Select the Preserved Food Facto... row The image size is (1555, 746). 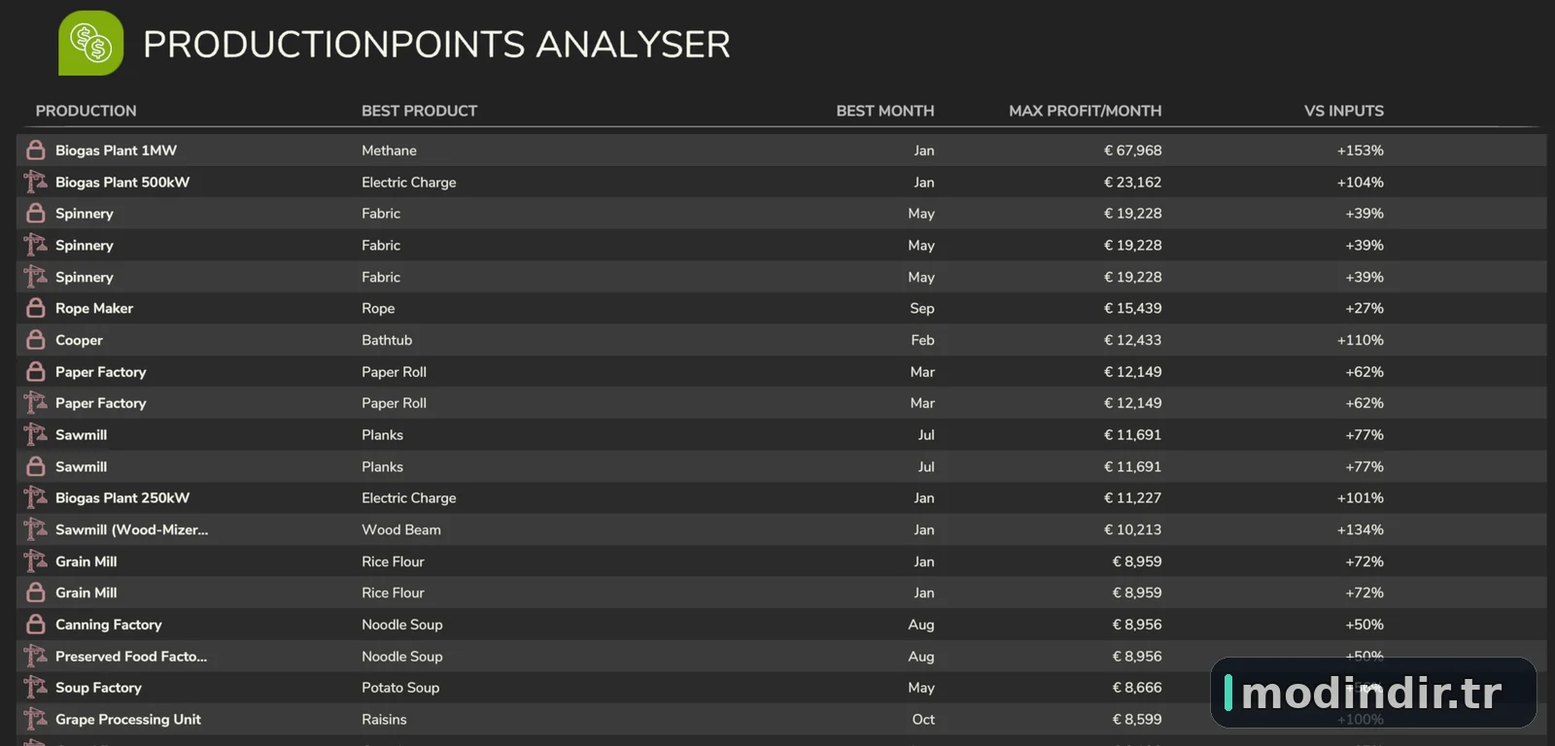(x=781, y=656)
